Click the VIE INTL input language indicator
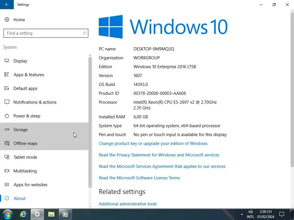This screenshot has width=294, height=220. pos(250,214)
